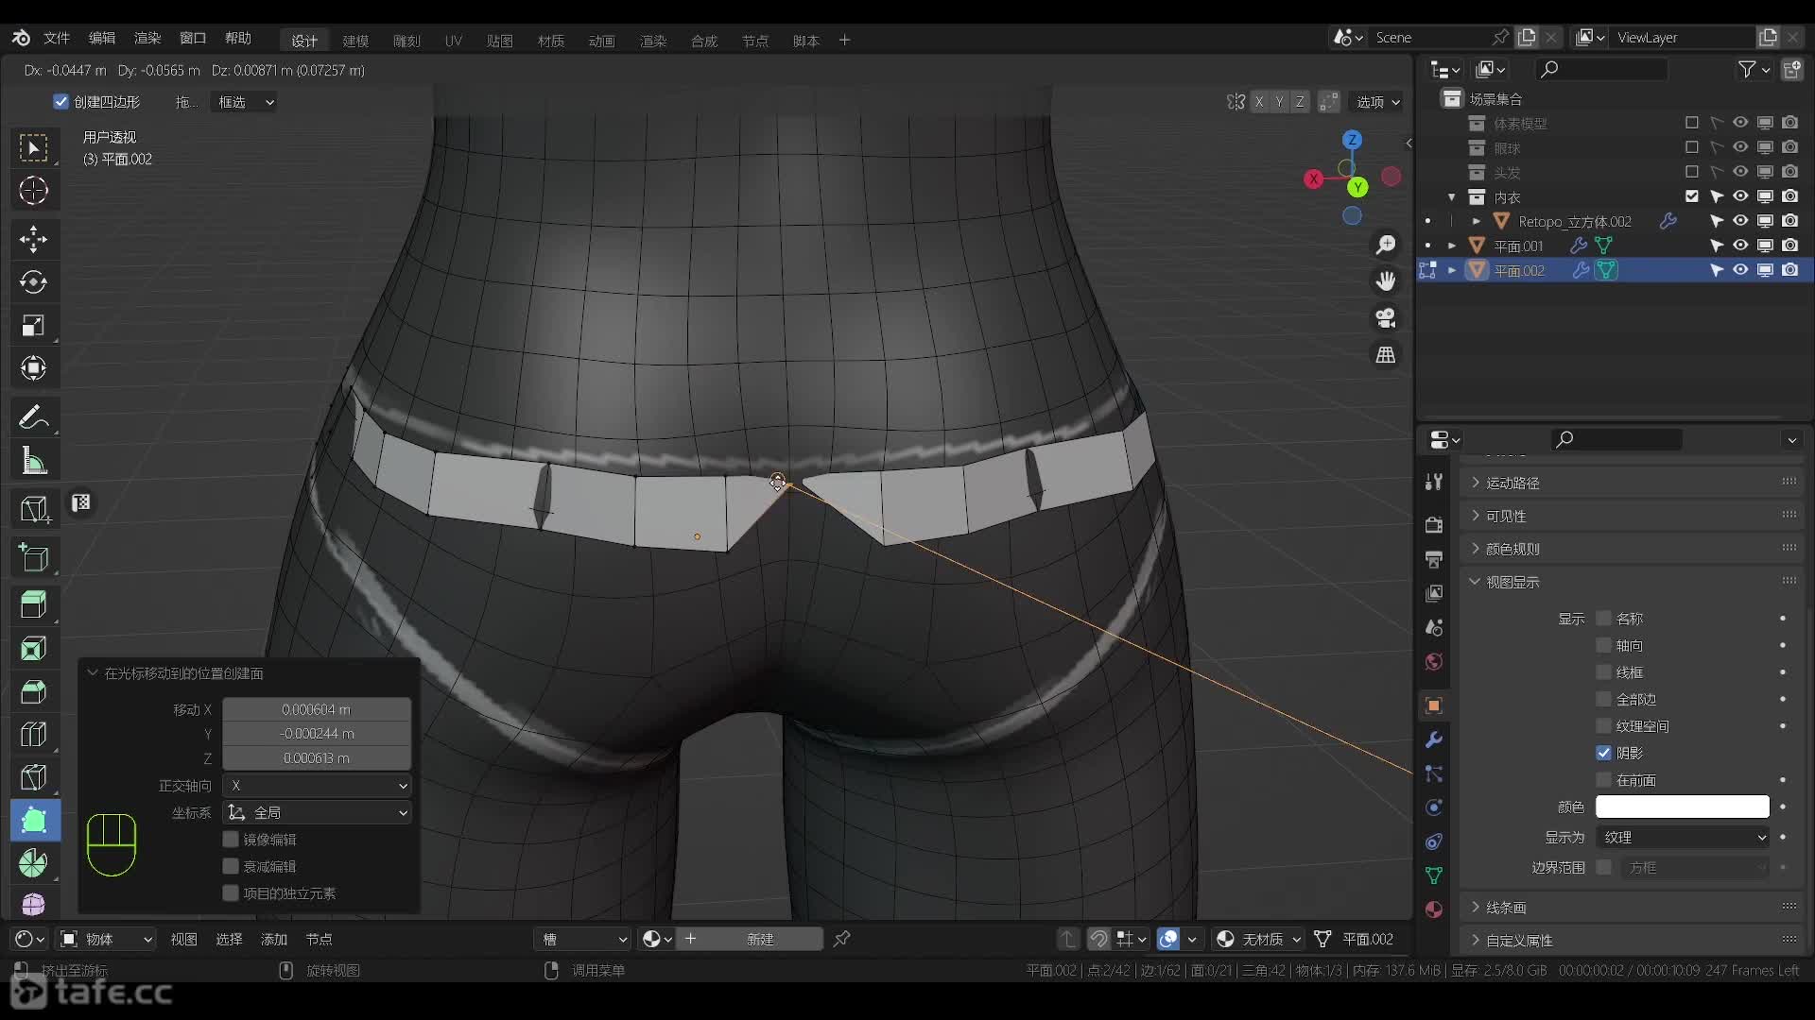
Task: Open the 添加 menu in bottom header
Action: coord(274,939)
